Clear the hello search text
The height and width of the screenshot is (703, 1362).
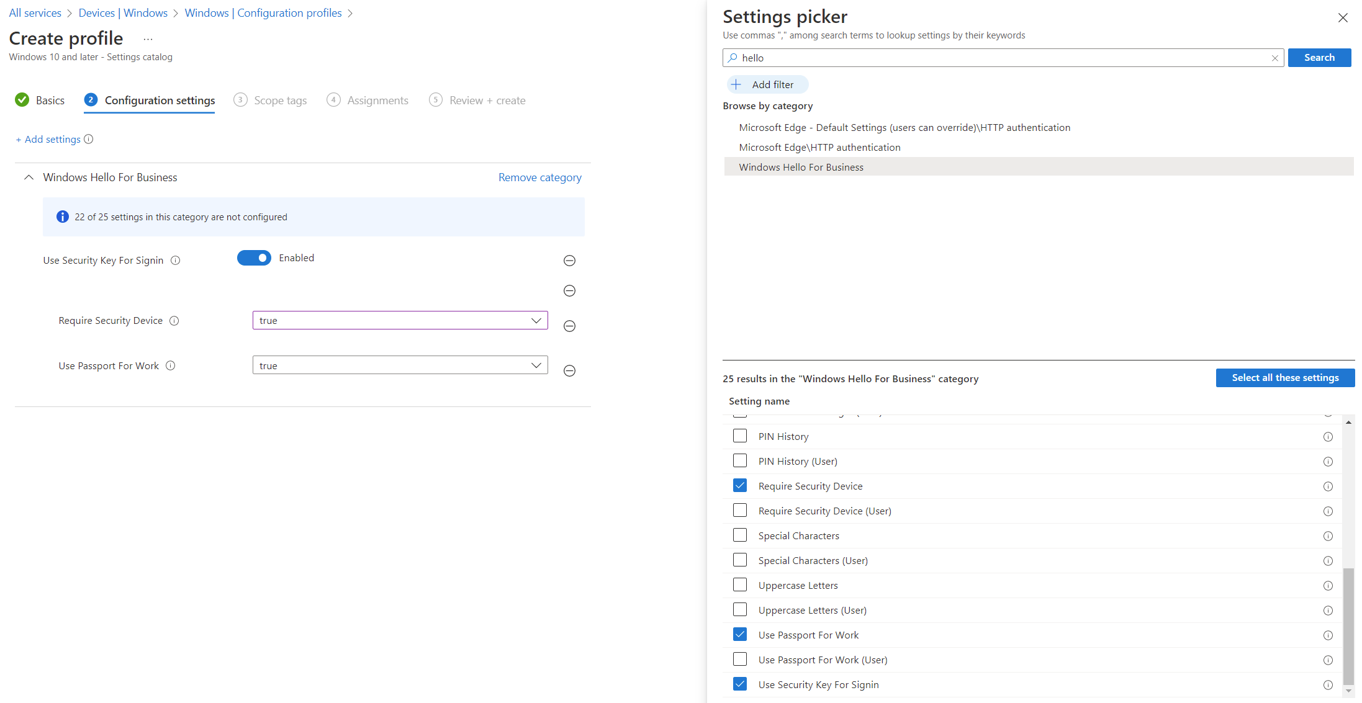(x=1274, y=58)
